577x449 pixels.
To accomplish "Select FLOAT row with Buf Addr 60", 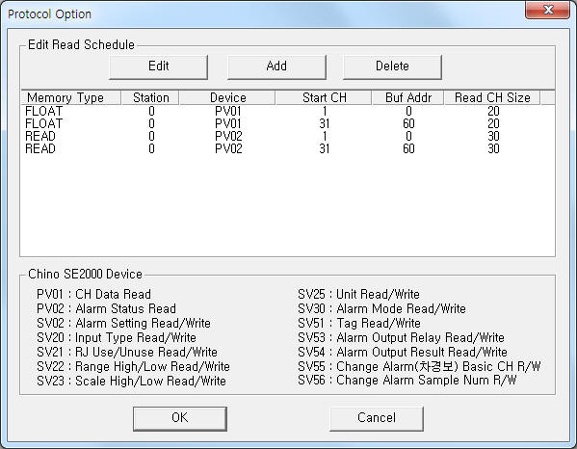I will (287, 123).
